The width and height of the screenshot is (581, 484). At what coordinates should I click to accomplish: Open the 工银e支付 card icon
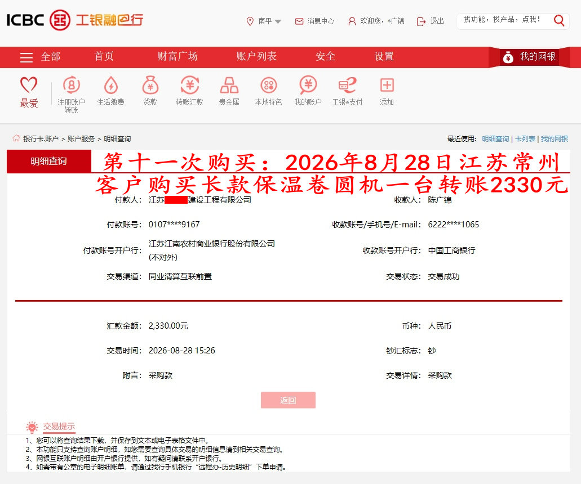tap(347, 86)
